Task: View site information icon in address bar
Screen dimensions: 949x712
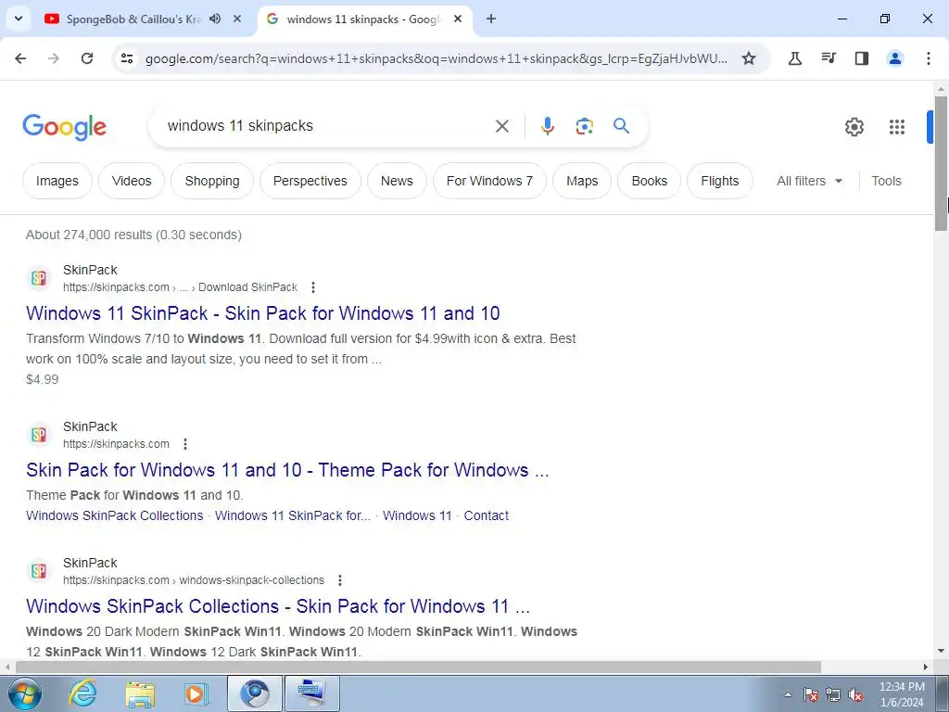Action: (x=126, y=58)
